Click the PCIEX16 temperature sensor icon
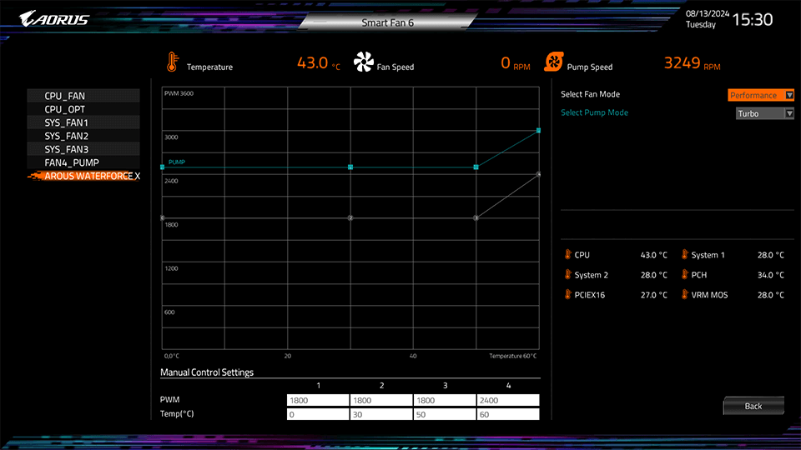The image size is (801, 450). [567, 294]
